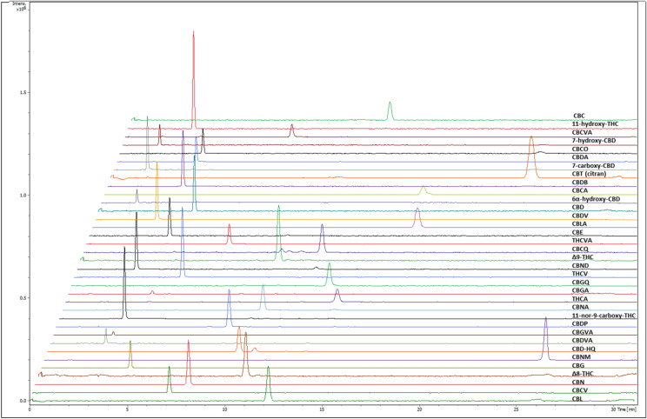Select the CBCO label
Image resolution: width=647 pixels, height=419 pixels.
pyautogui.click(x=580, y=149)
